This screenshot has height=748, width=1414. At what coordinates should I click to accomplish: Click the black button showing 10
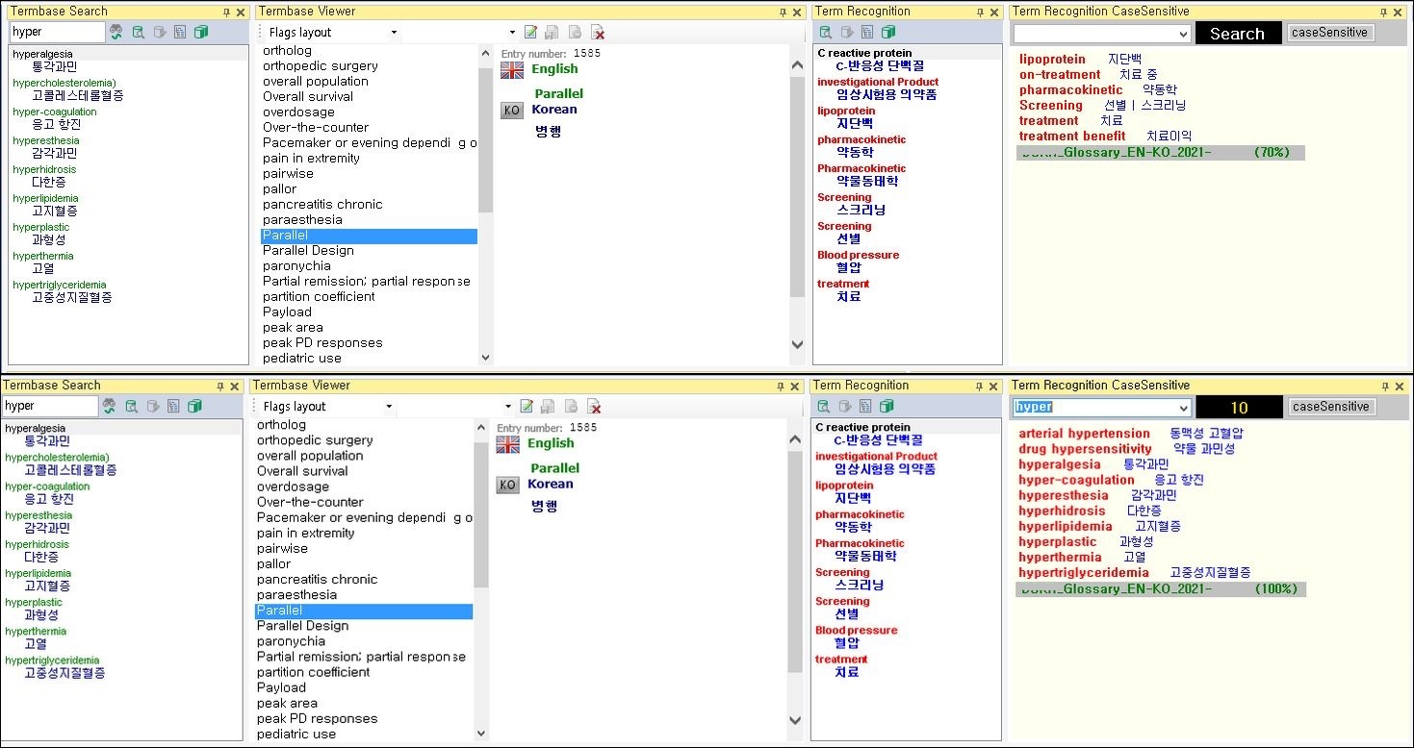click(1239, 408)
